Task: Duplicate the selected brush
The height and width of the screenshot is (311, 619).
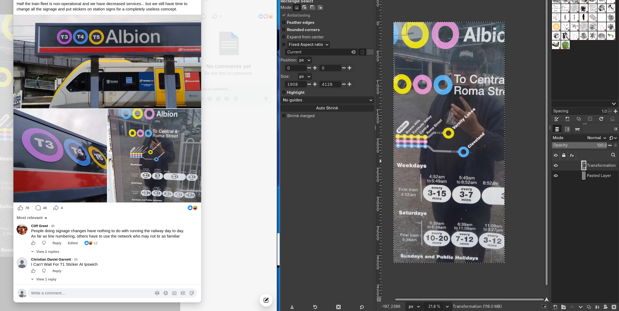Action: (579, 119)
